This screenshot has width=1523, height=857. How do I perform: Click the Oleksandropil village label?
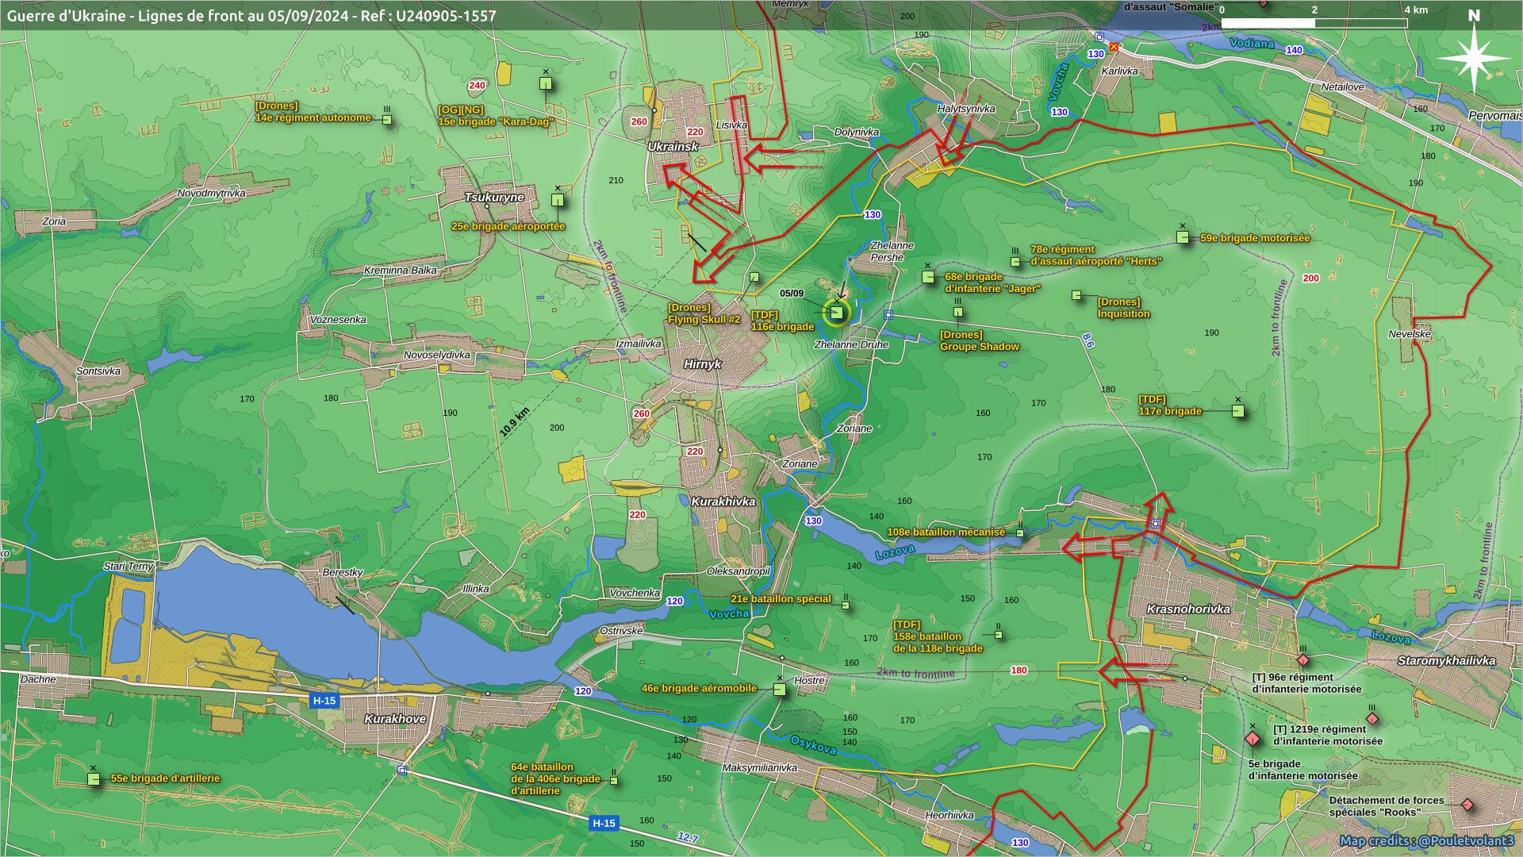(738, 571)
